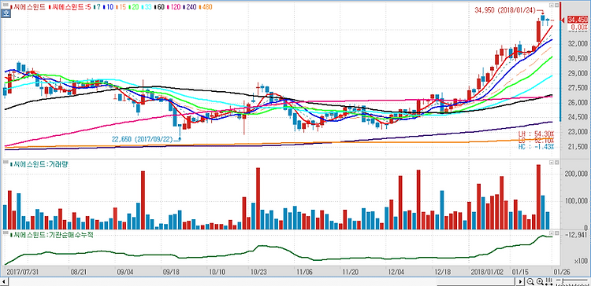
Task: Click the current price 34,450 tag
Action: click(x=578, y=20)
